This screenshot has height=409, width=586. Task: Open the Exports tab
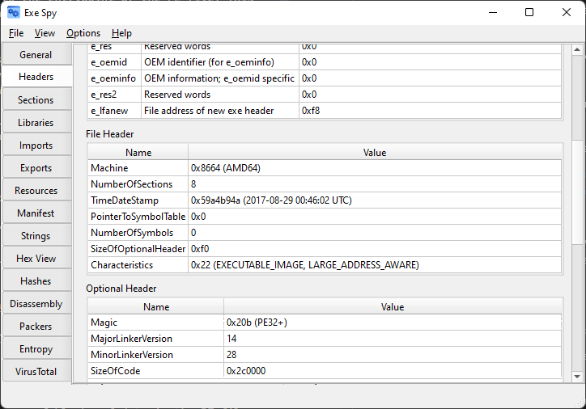point(36,168)
